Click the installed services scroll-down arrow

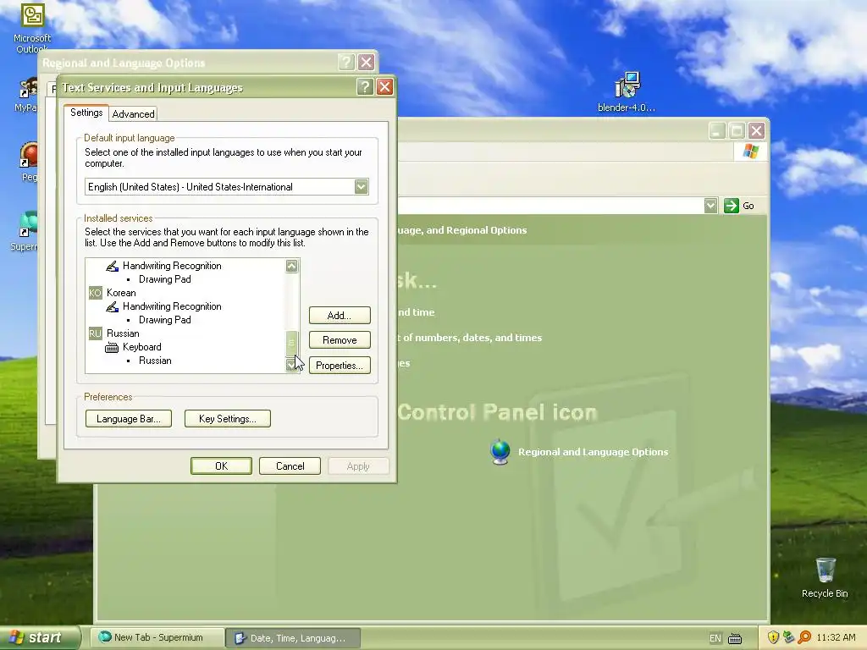[x=292, y=365]
